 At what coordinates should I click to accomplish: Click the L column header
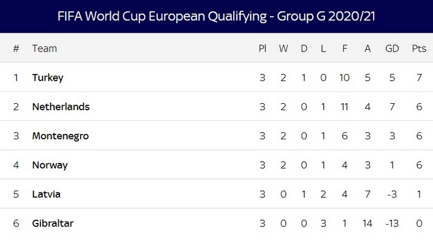click(x=323, y=49)
